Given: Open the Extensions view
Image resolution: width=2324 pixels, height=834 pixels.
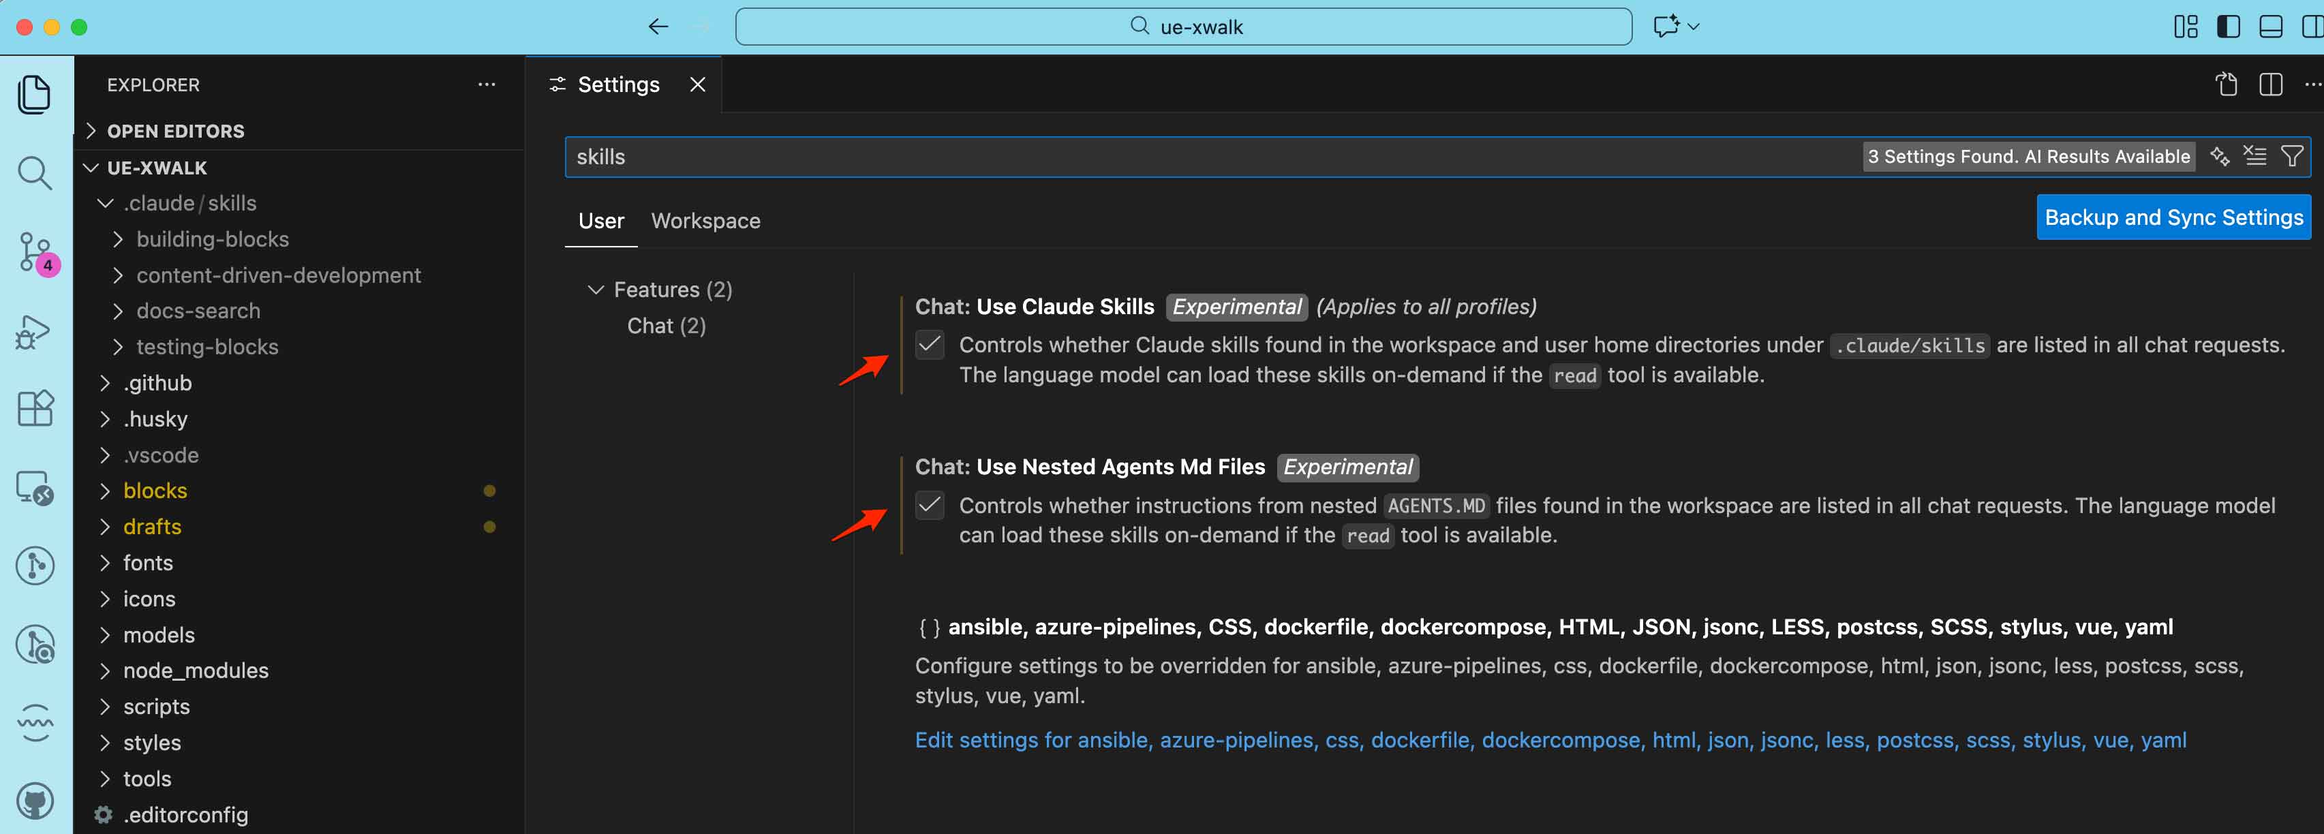Looking at the screenshot, I should 35,408.
